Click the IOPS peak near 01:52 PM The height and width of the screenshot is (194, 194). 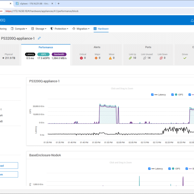point(100,104)
